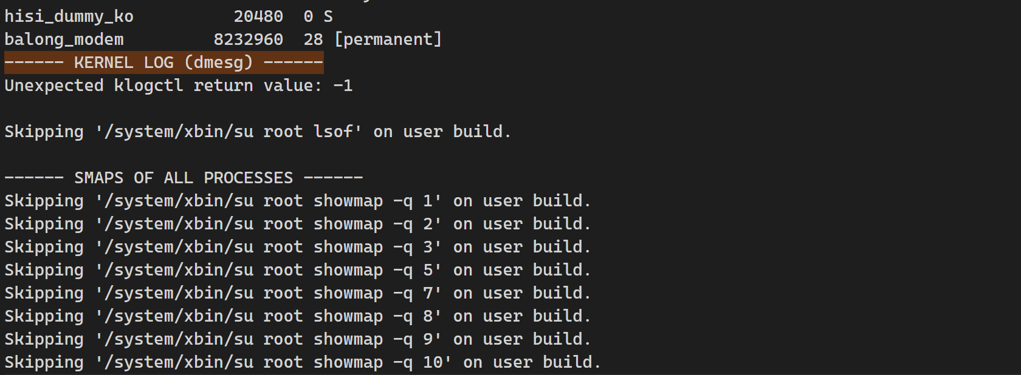This screenshot has width=1021, height=375.
Task: Place cursor on 'showmap -q 3' line
Action: tap(297, 247)
